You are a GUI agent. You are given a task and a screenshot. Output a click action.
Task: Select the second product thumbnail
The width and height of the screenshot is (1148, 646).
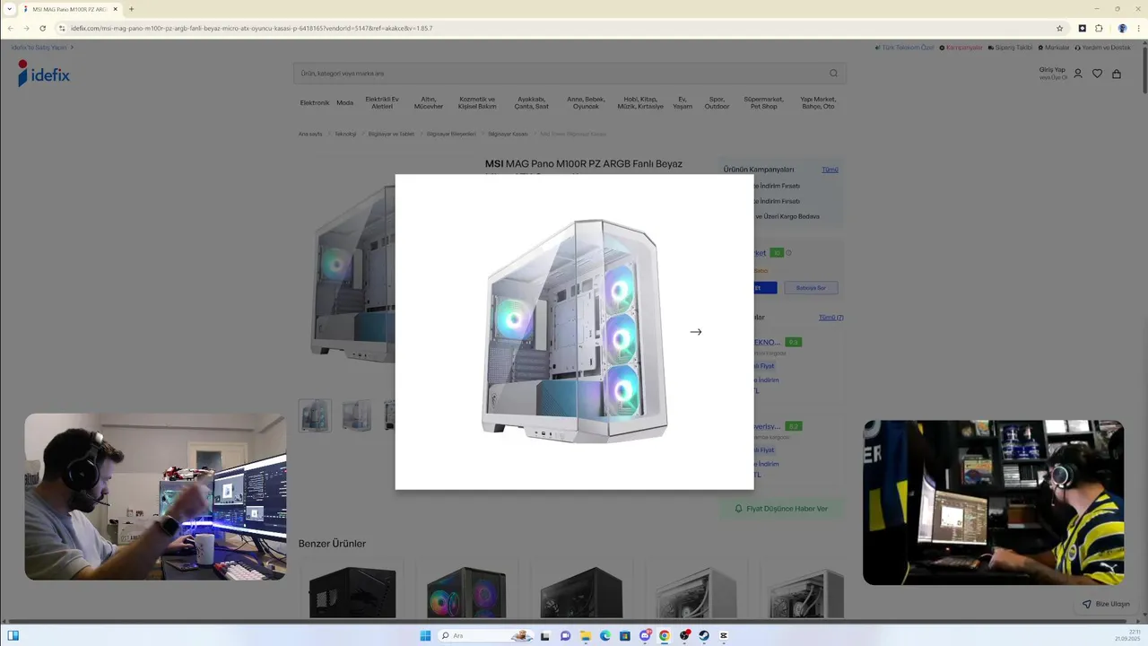tap(356, 415)
